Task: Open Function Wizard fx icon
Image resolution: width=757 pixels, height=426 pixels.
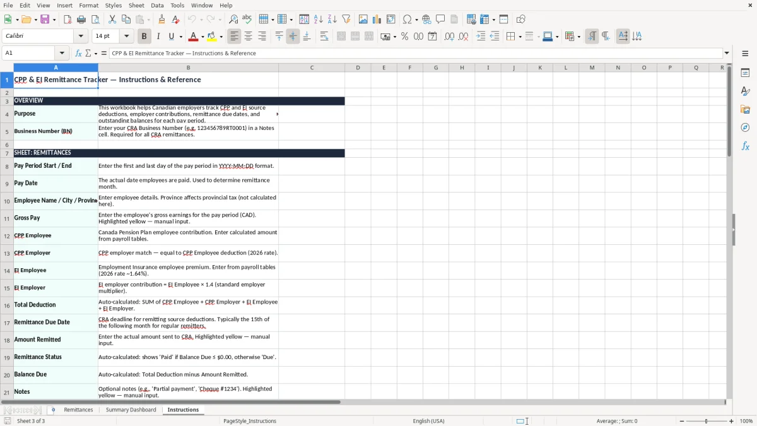Action: click(x=78, y=53)
